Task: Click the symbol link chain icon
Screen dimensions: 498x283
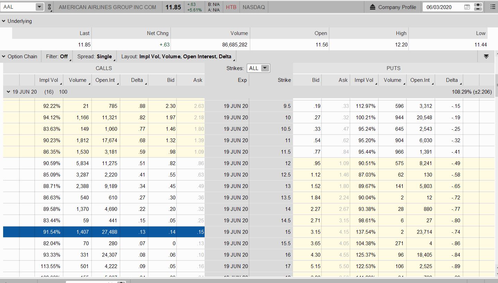Action: click(x=49, y=7)
